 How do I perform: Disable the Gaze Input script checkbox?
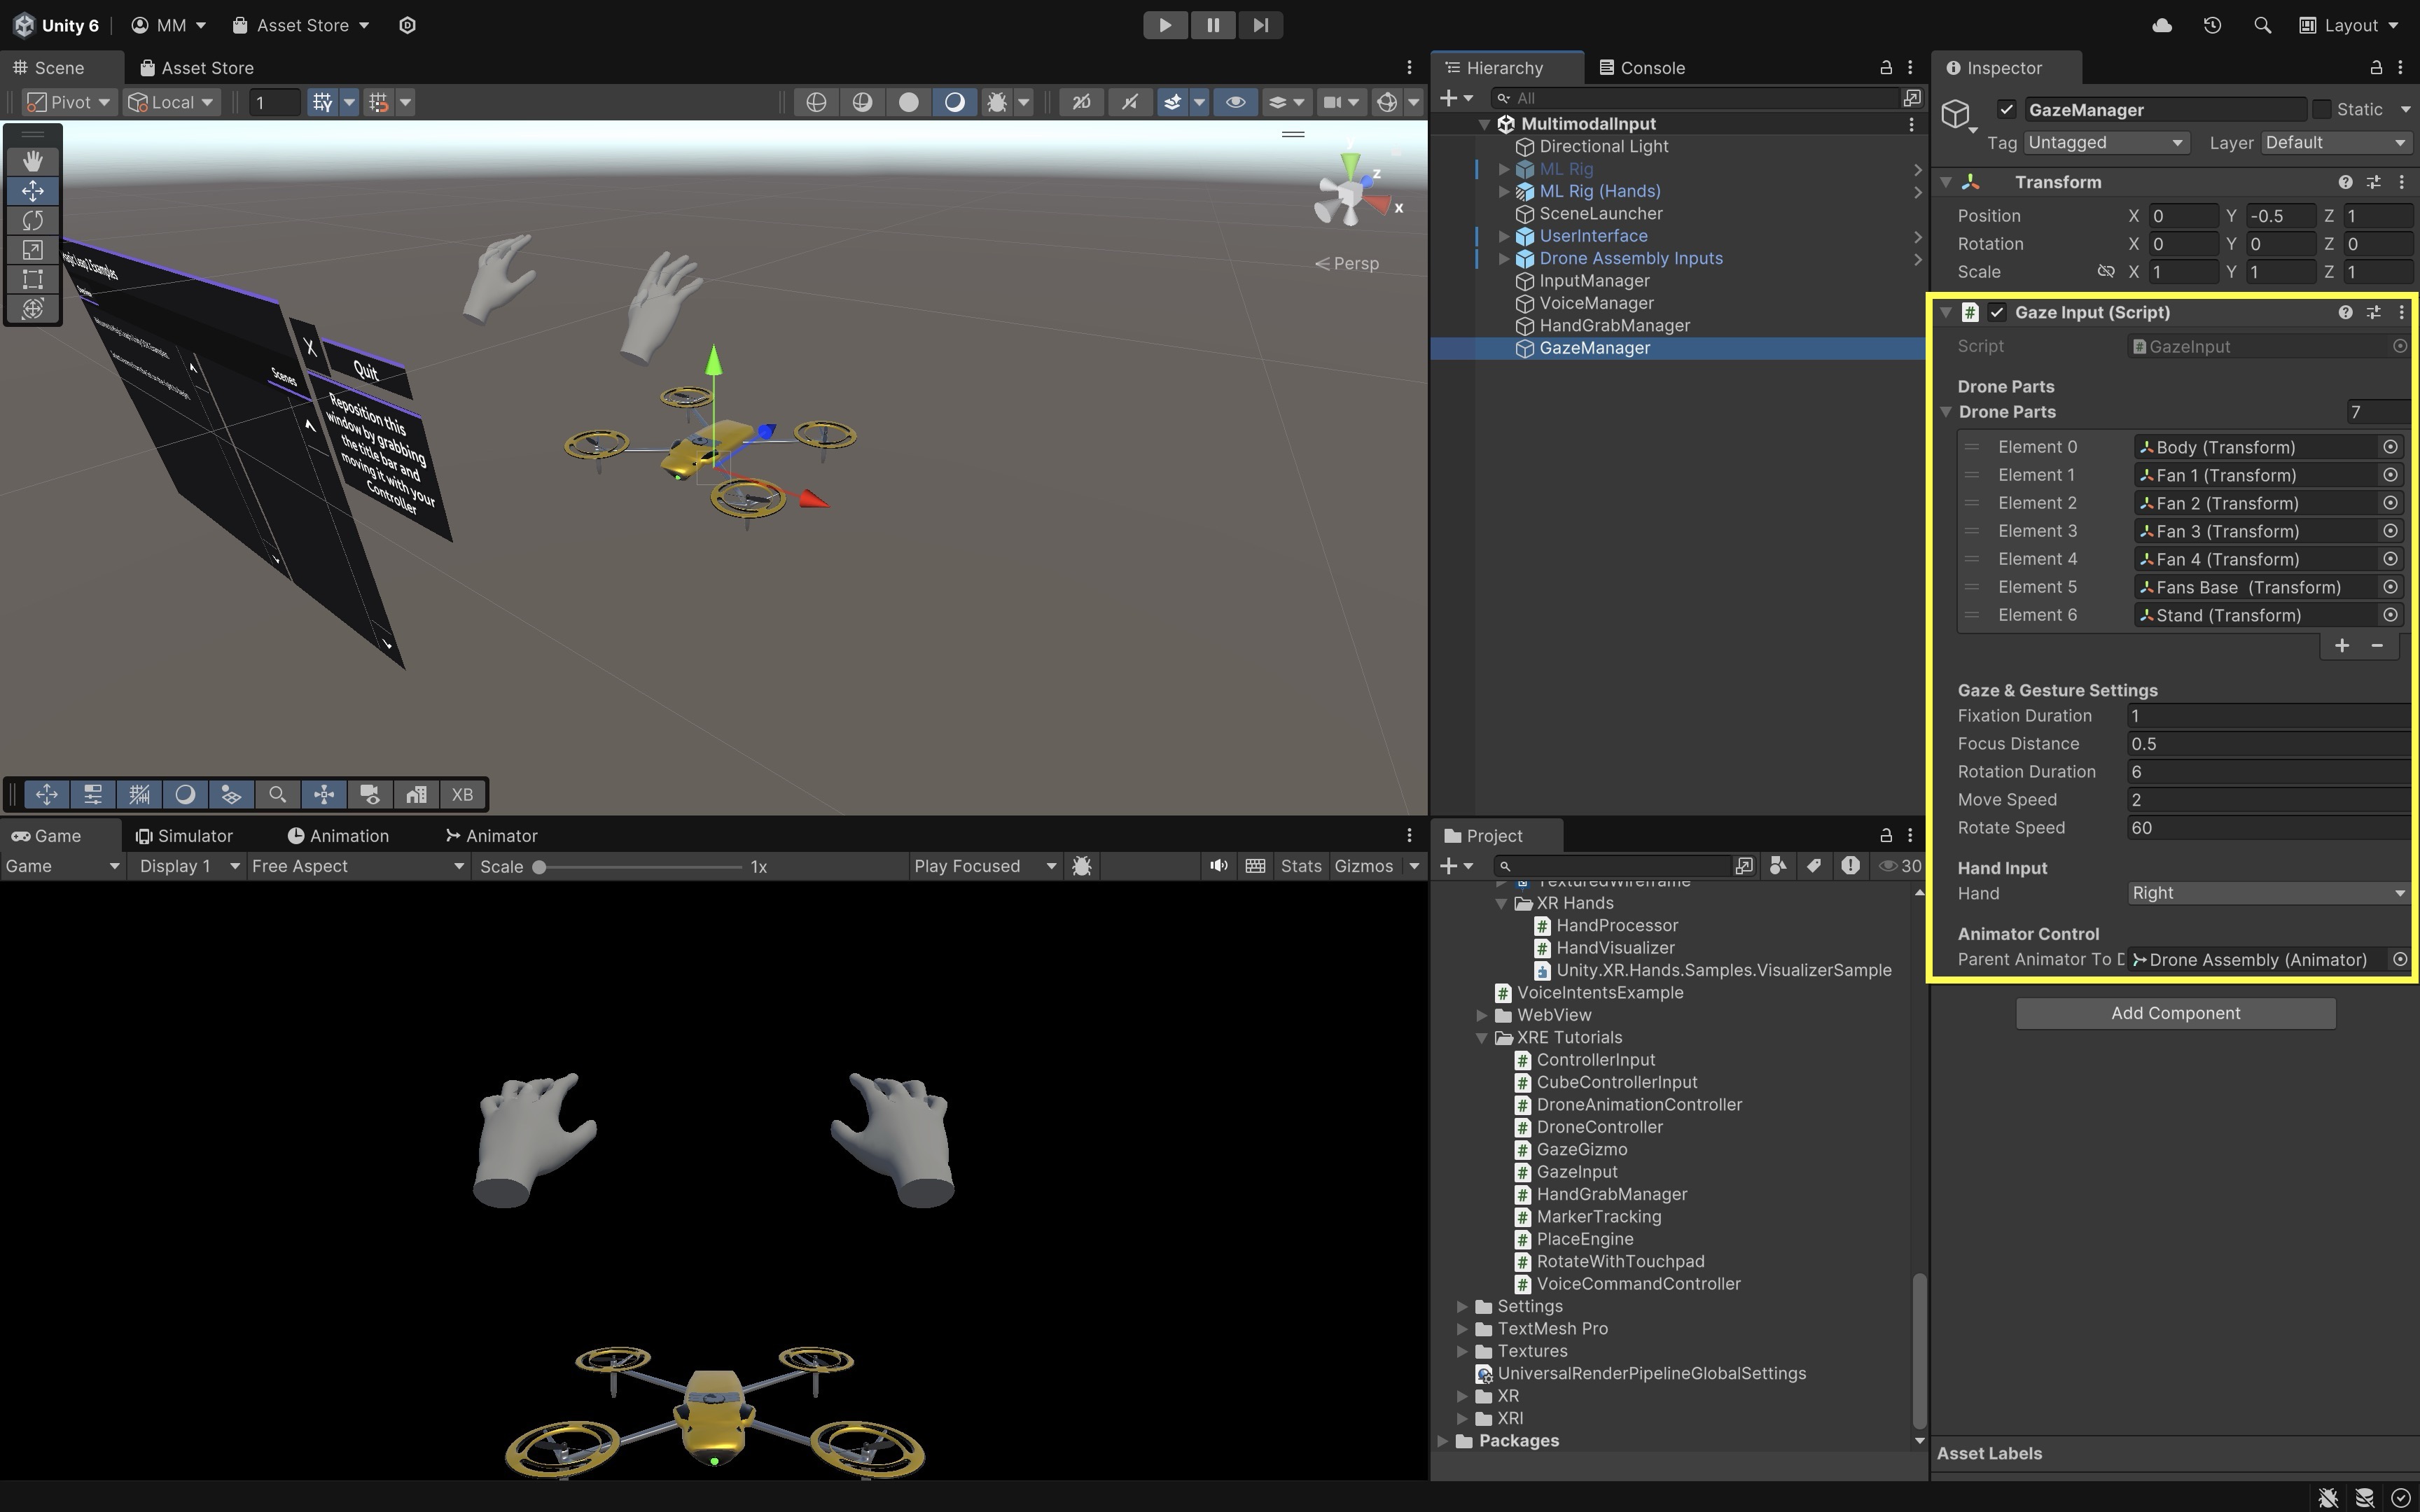point(1997,313)
